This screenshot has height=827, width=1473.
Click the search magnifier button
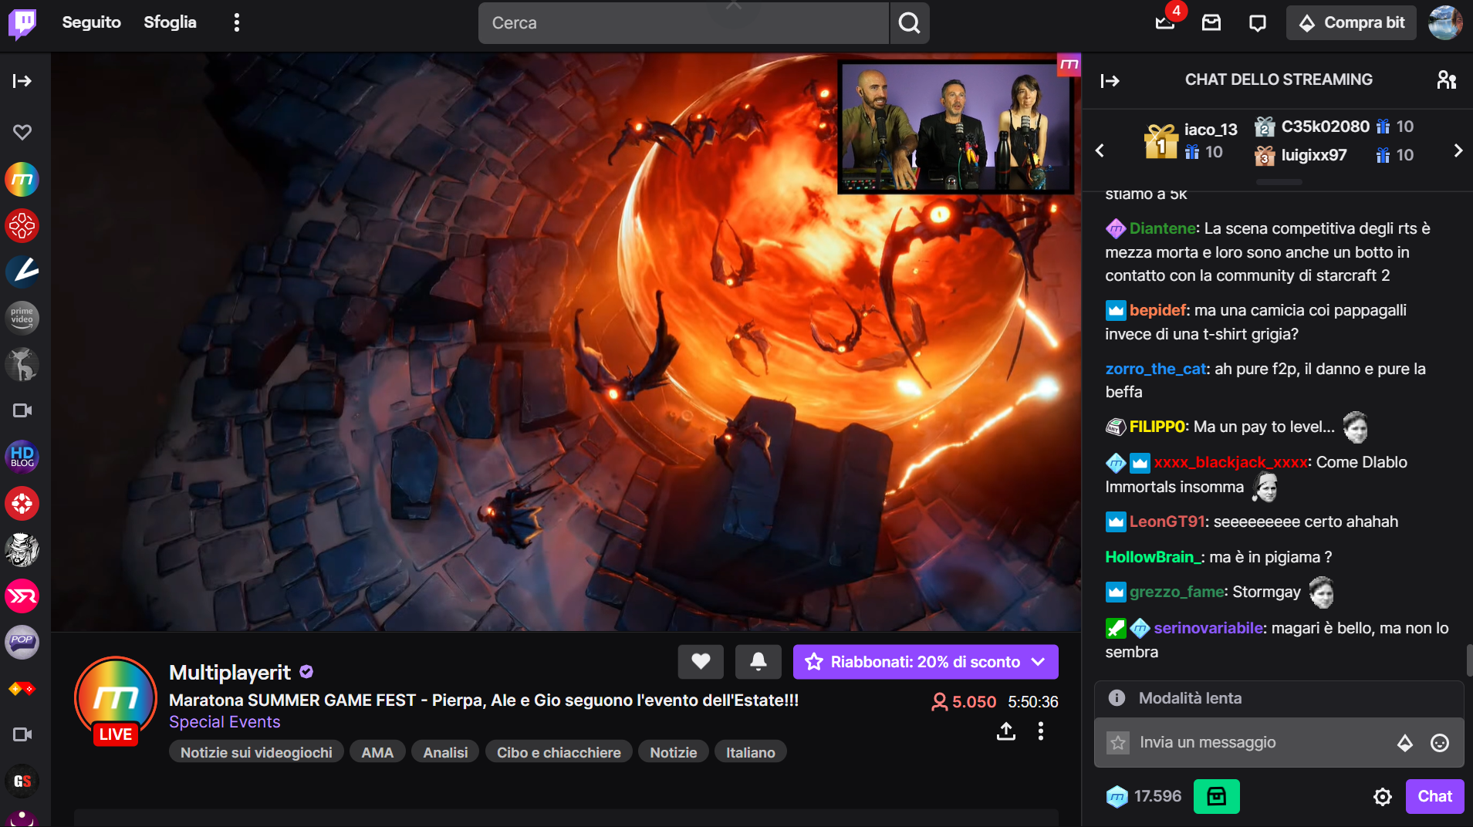(x=909, y=23)
